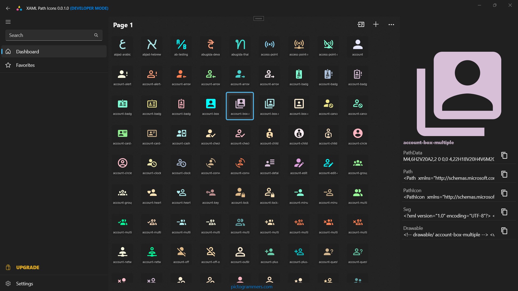The width and height of the screenshot is (518, 291).
Task: Select the account-off icon tile
Action: tap(181, 254)
